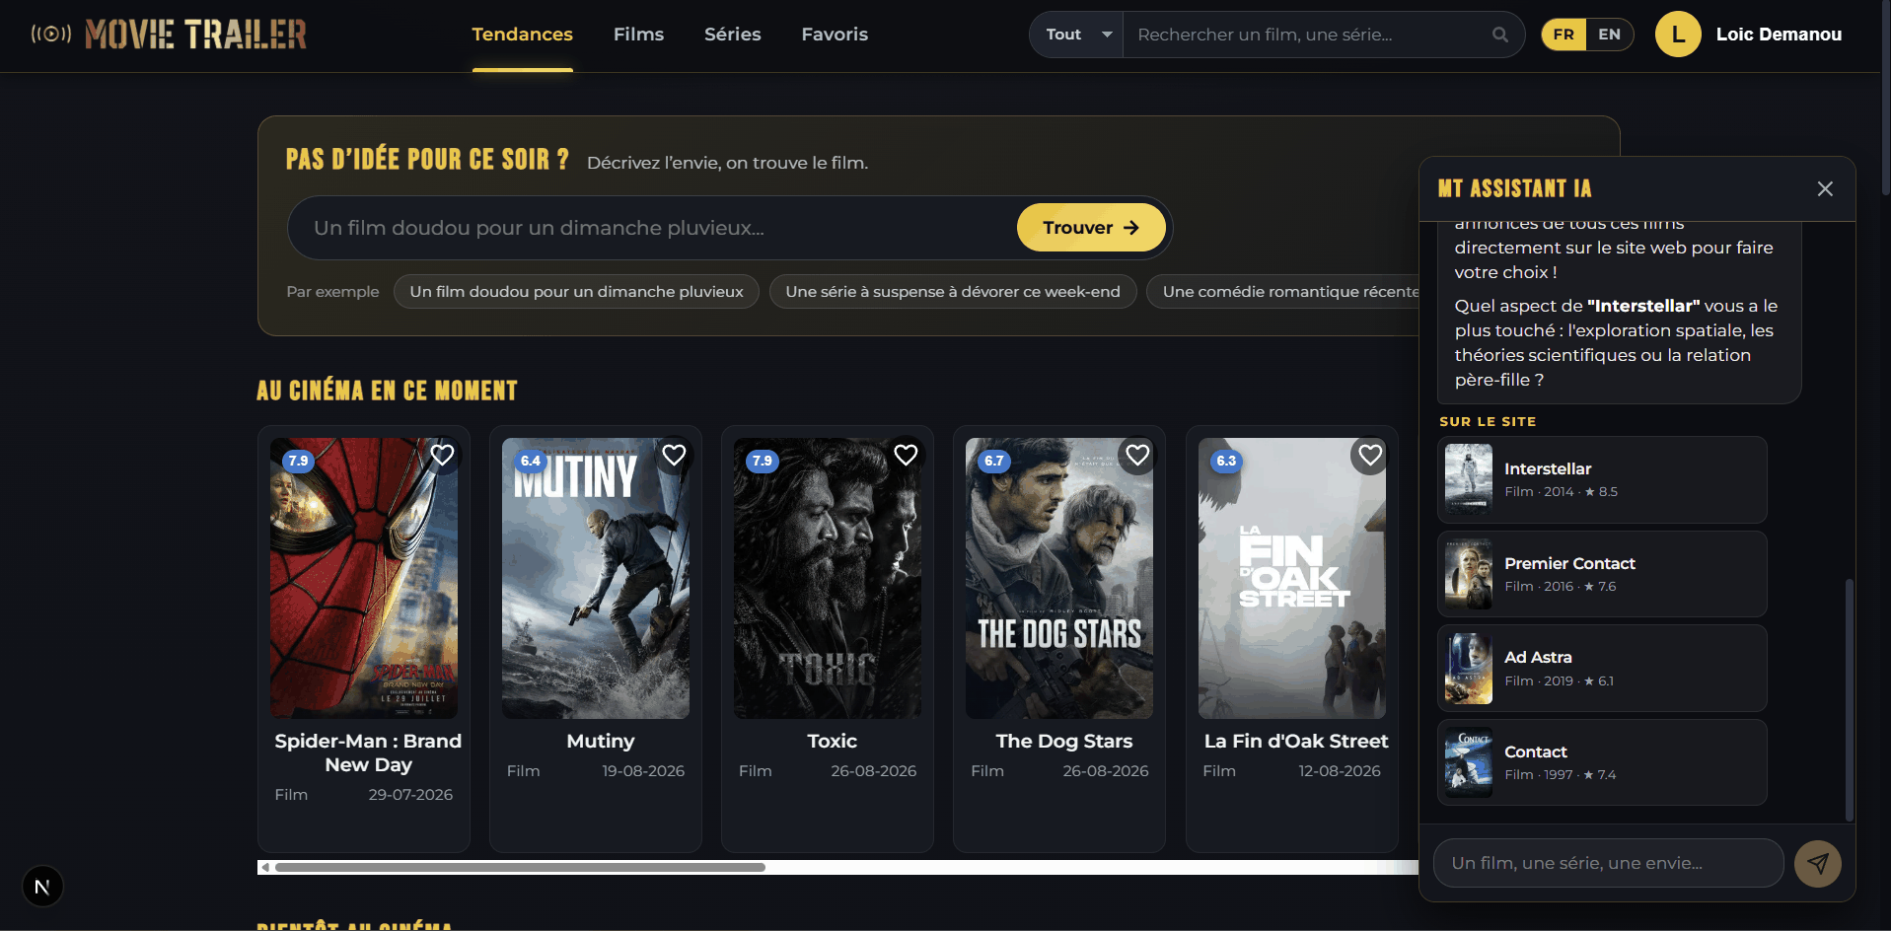The height and width of the screenshot is (931, 1891).
Task: Click the 'SUR LE SITE' label
Action: [1488, 421]
